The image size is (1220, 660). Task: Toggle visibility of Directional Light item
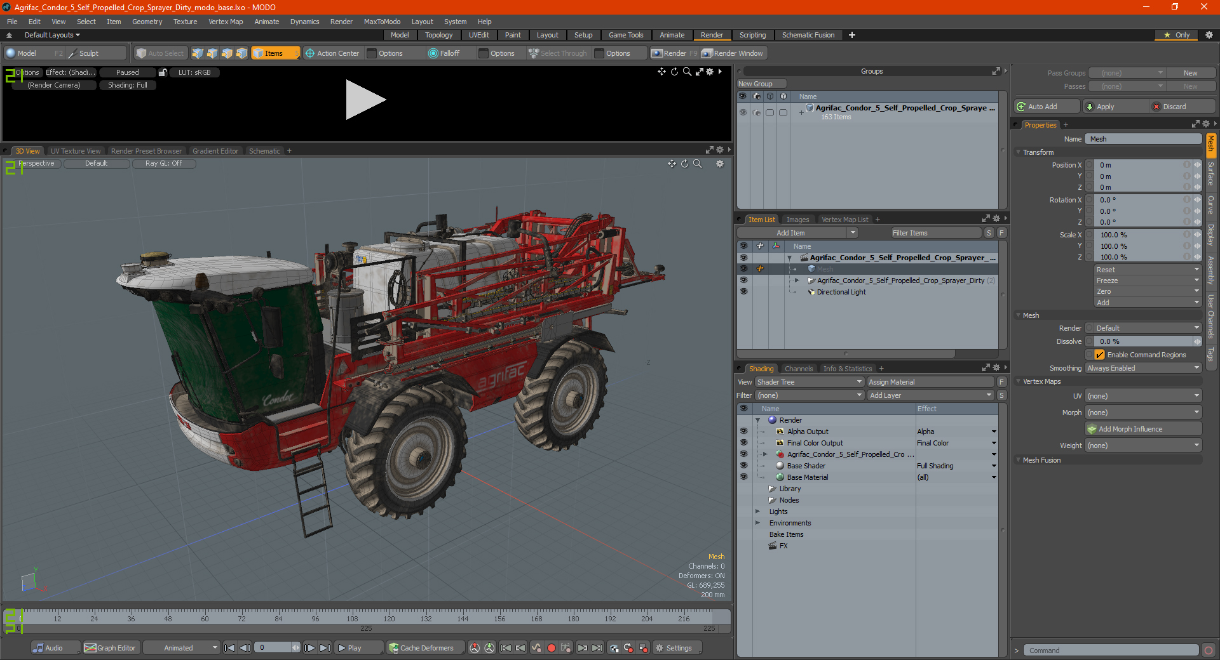point(743,292)
